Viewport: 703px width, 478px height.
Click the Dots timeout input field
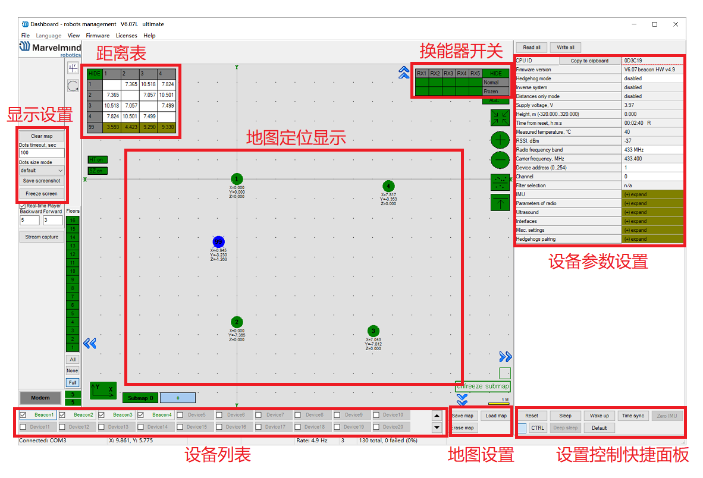(x=42, y=153)
